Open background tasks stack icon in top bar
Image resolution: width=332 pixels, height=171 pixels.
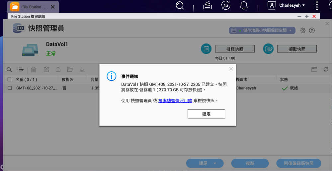coord(207,5)
